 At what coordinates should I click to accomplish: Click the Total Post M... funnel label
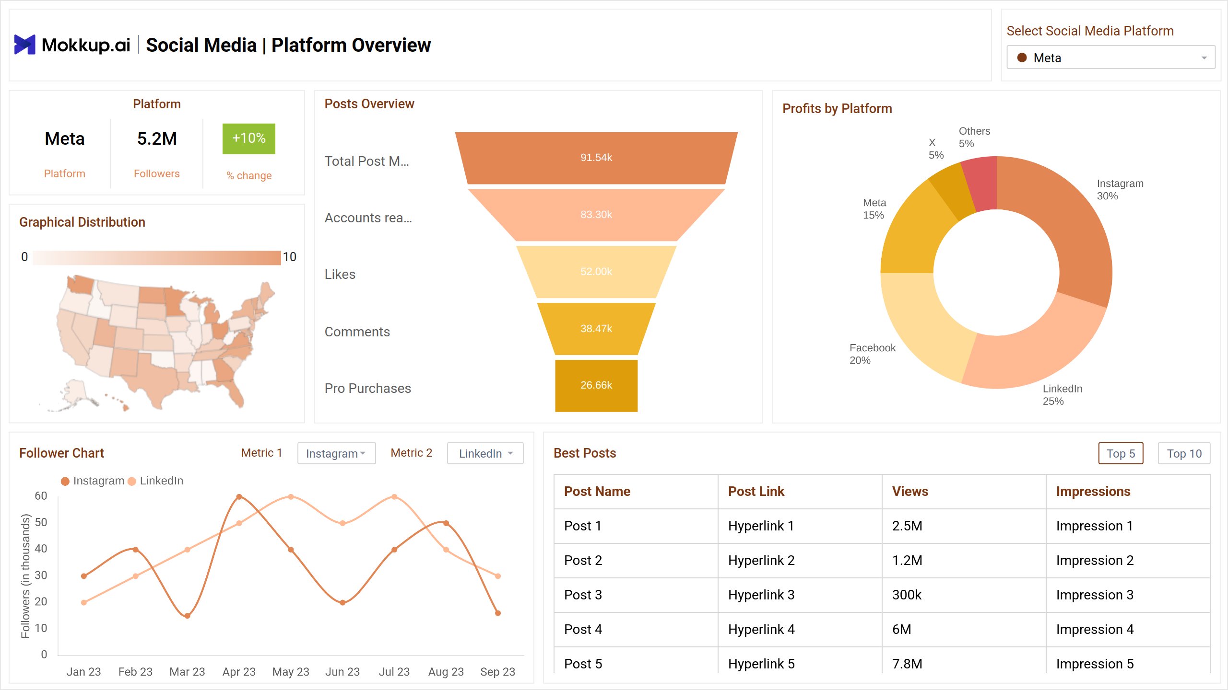366,161
